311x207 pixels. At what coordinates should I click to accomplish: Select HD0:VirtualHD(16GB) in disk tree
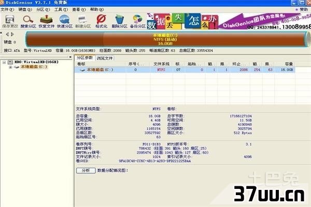[36, 62]
